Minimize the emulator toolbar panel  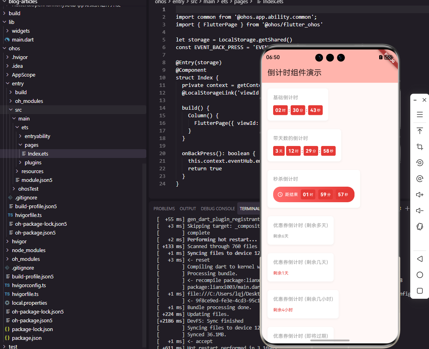tap(415, 100)
